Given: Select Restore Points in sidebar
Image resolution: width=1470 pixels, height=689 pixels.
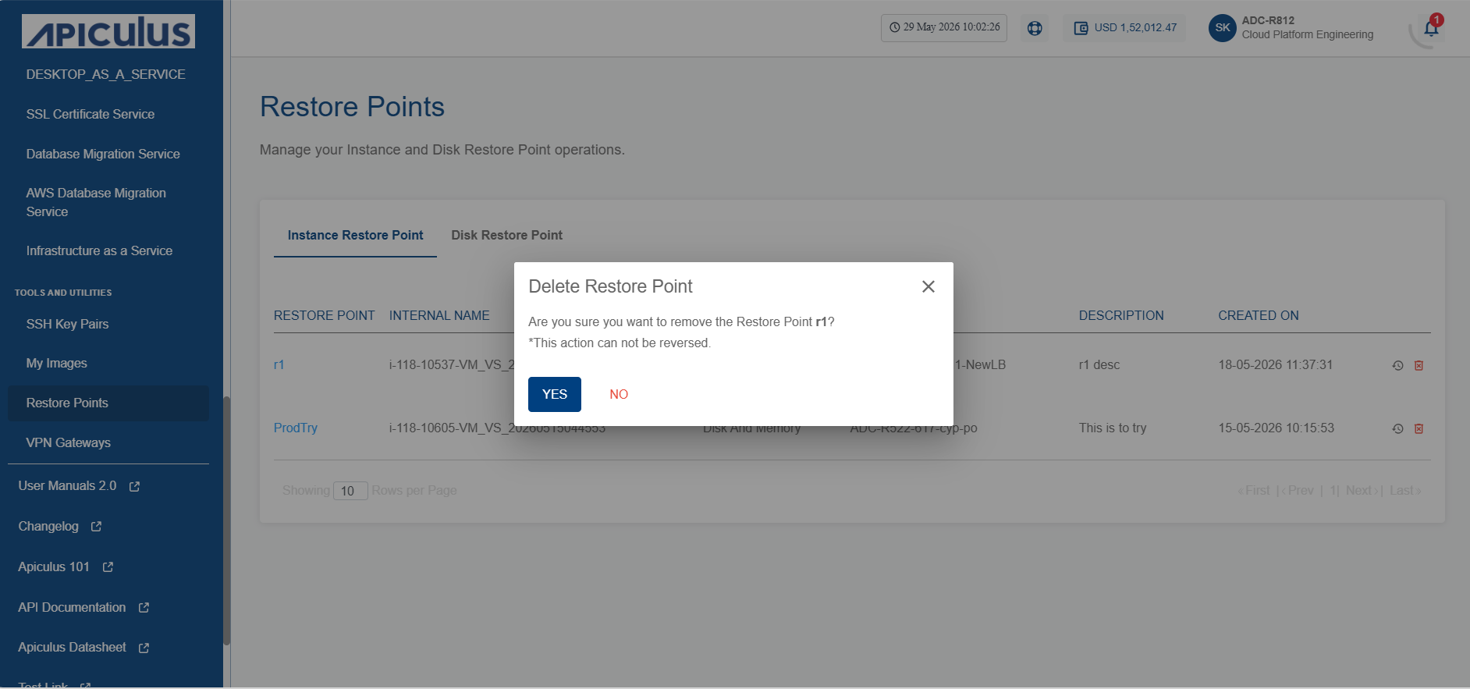Looking at the screenshot, I should (108, 403).
